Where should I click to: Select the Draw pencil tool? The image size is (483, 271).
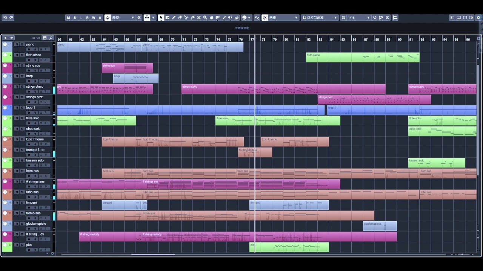pos(174,18)
